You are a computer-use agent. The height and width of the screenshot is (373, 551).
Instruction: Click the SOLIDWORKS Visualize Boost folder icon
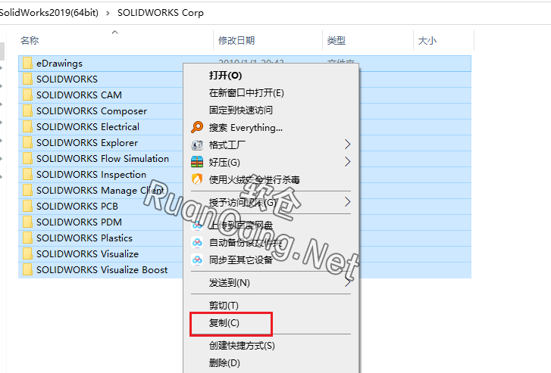27,269
